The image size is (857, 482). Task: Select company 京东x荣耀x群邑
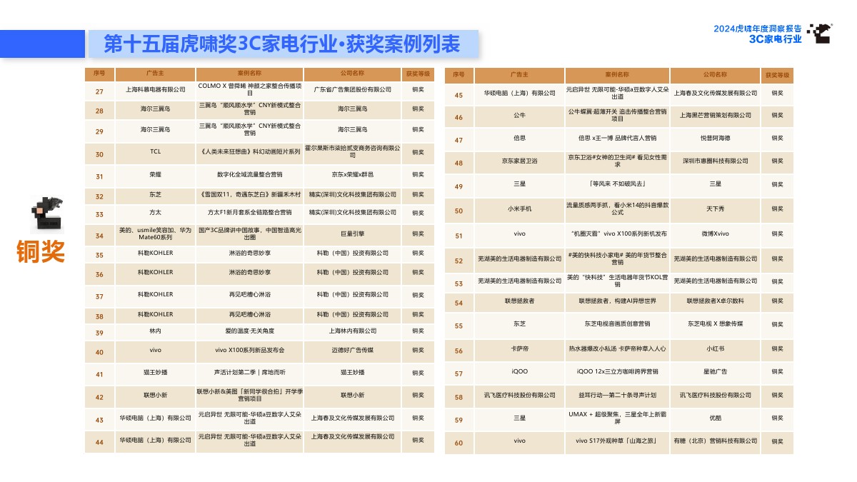pos(353,174)
